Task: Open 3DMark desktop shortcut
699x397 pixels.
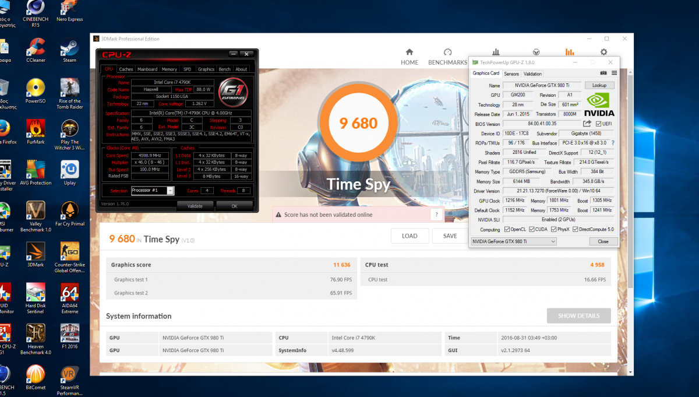Action: (x=36, y=255)
